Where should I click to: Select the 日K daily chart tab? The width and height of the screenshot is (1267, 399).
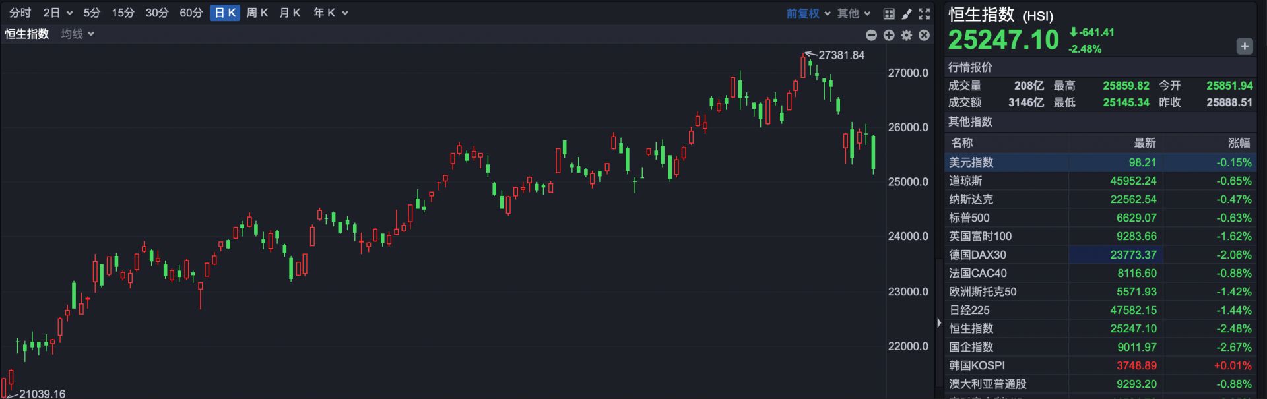[x=225, y=13]
